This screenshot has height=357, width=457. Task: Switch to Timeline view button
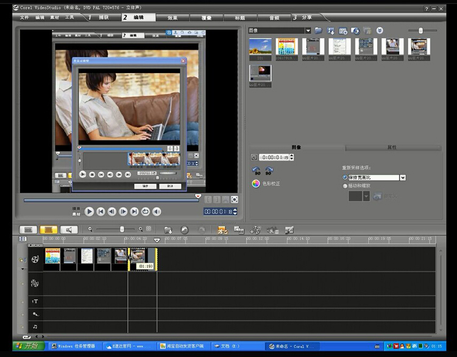tap(48, 230)
